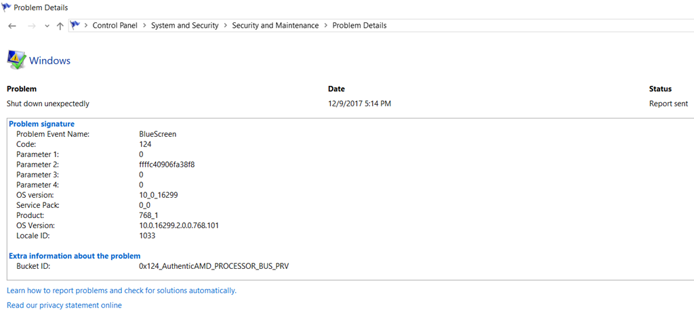
Task: Expand chevron after System and Security
Action: point(225,26)
